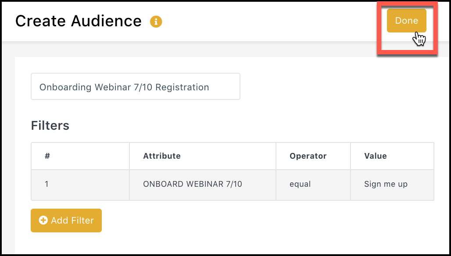
Task: Select the Sign me up value cell
Action: pos(392,185)
